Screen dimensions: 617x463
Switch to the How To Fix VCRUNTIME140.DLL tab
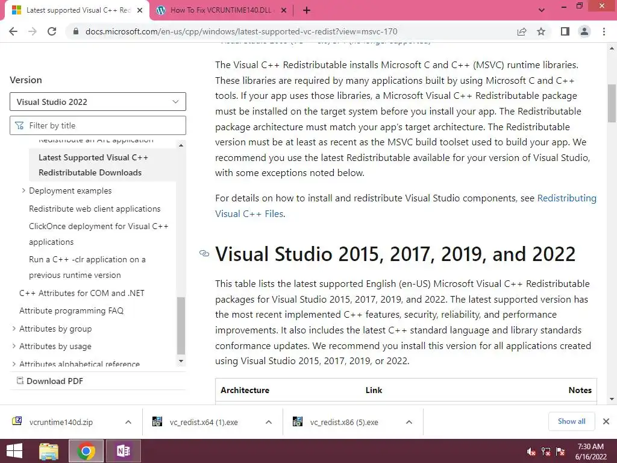pos(221,11)
